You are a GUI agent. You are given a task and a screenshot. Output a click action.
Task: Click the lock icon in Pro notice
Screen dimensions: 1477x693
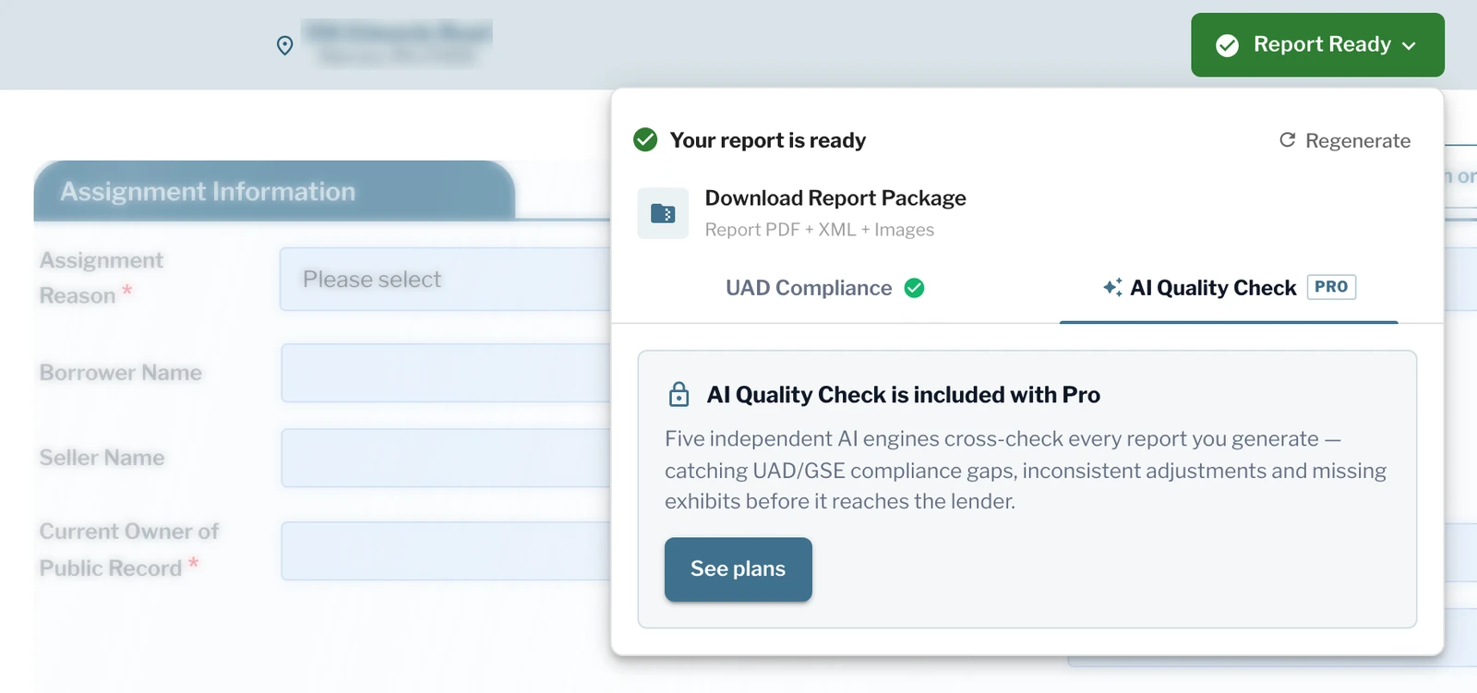678,394
